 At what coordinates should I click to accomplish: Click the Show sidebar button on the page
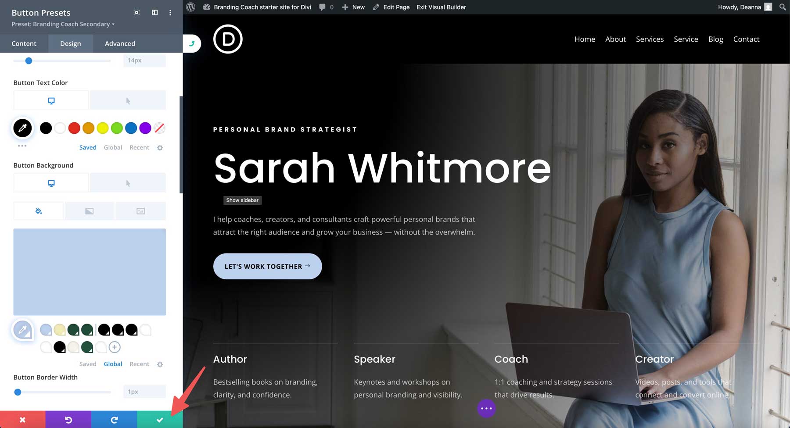pos(242,200)
